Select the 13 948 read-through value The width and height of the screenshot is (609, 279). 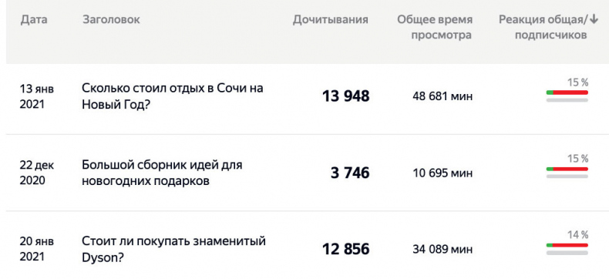(x=345, y=96)
